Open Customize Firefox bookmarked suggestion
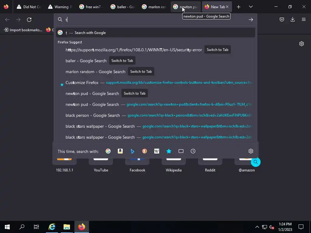Screen dimensions: 311x233 coord(155,83)
